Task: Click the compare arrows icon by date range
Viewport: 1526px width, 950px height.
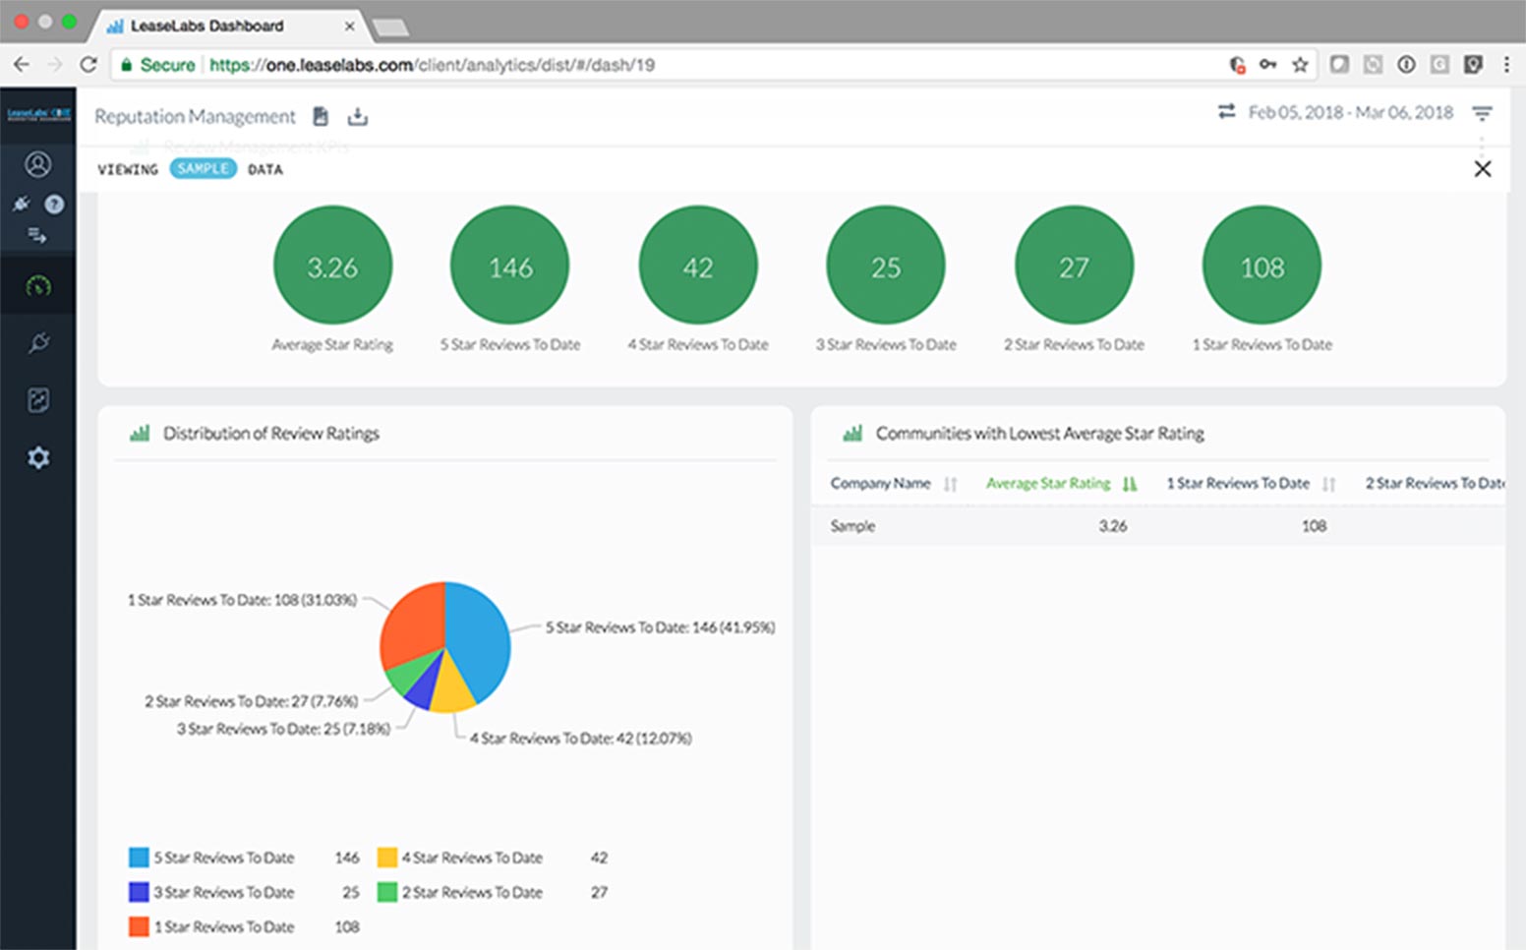Action: (1226, 112)
